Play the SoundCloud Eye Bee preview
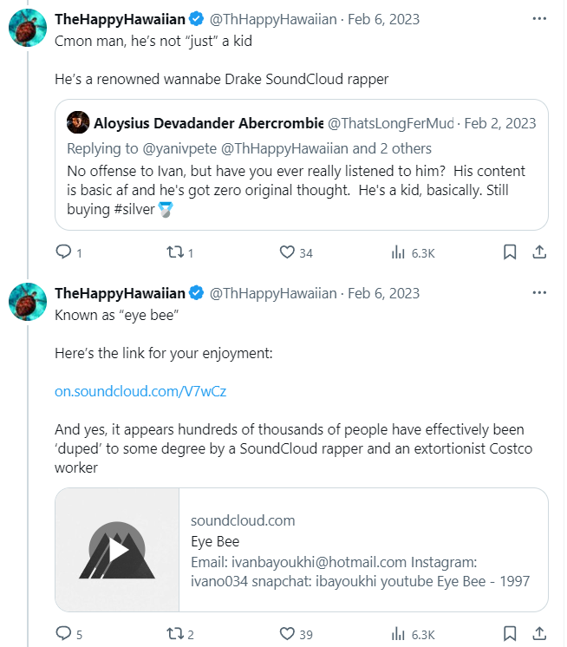 tap(117, 550)
